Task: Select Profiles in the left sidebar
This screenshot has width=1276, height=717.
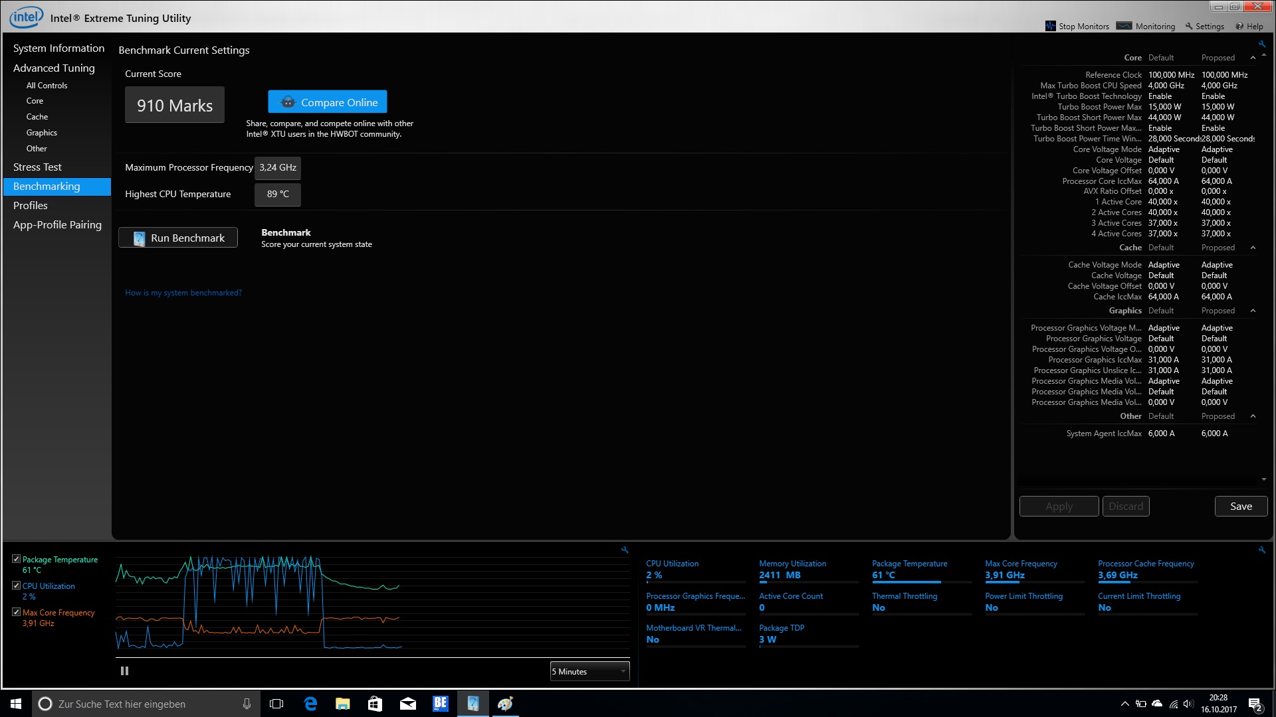Action: [x=31, y=206]
